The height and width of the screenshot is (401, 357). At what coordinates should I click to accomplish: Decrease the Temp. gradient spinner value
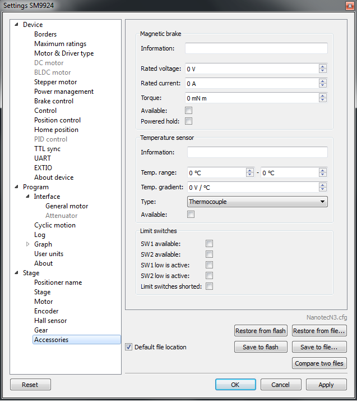point(323,190)
